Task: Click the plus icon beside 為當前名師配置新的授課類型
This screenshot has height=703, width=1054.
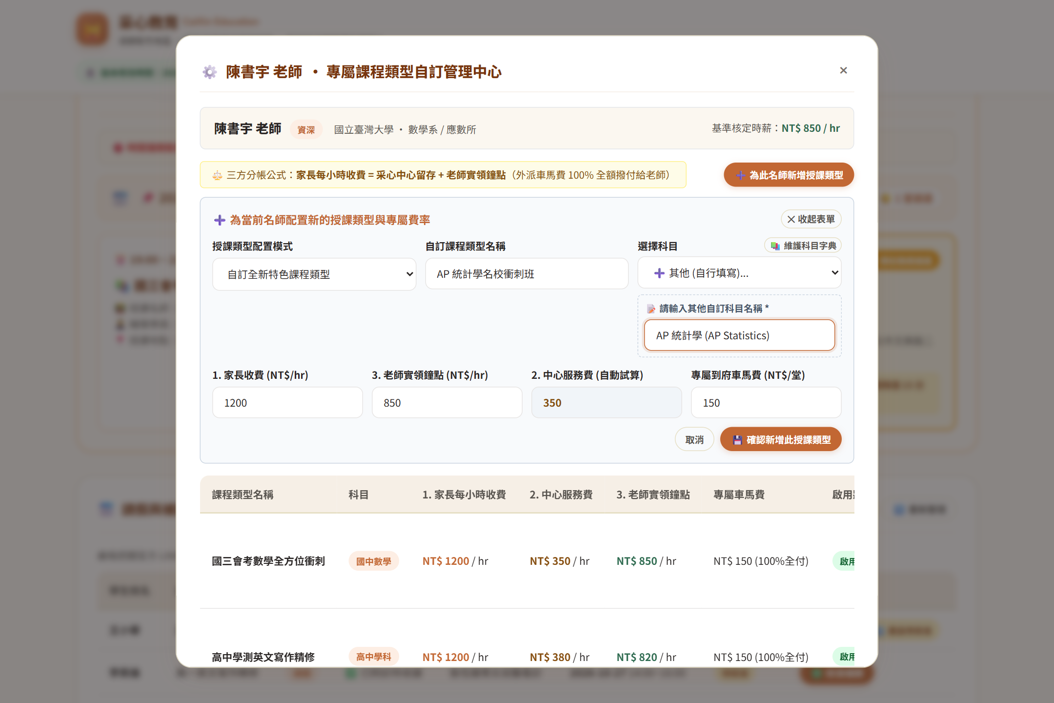Action: [x=220, y=220]
